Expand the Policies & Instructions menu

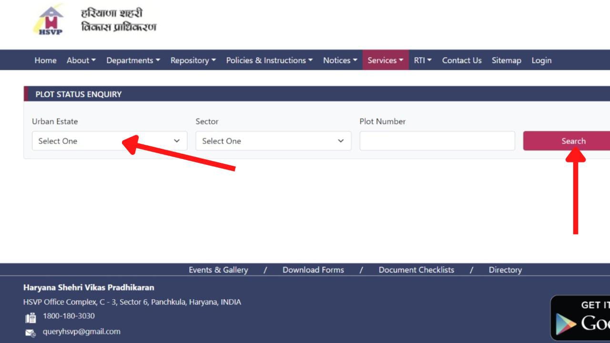tap(269, 60)
